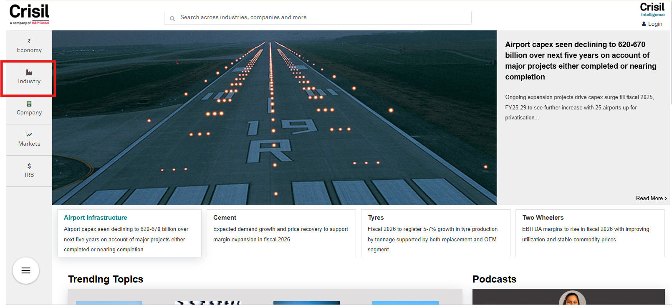The height and width of the screenshot is (305, 672).
Task: Click the Crisil Intelligence logo
Action: point(652,10)
